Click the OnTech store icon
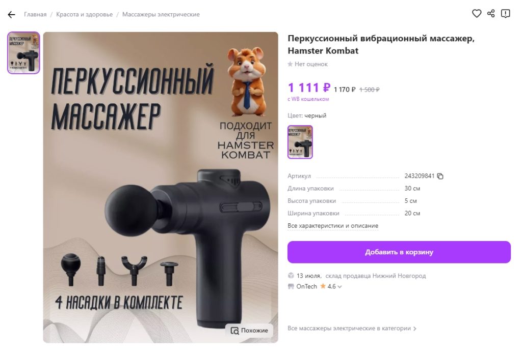Image resolution: width=522 pixels, height=356 pixels. tap(291, 286)
